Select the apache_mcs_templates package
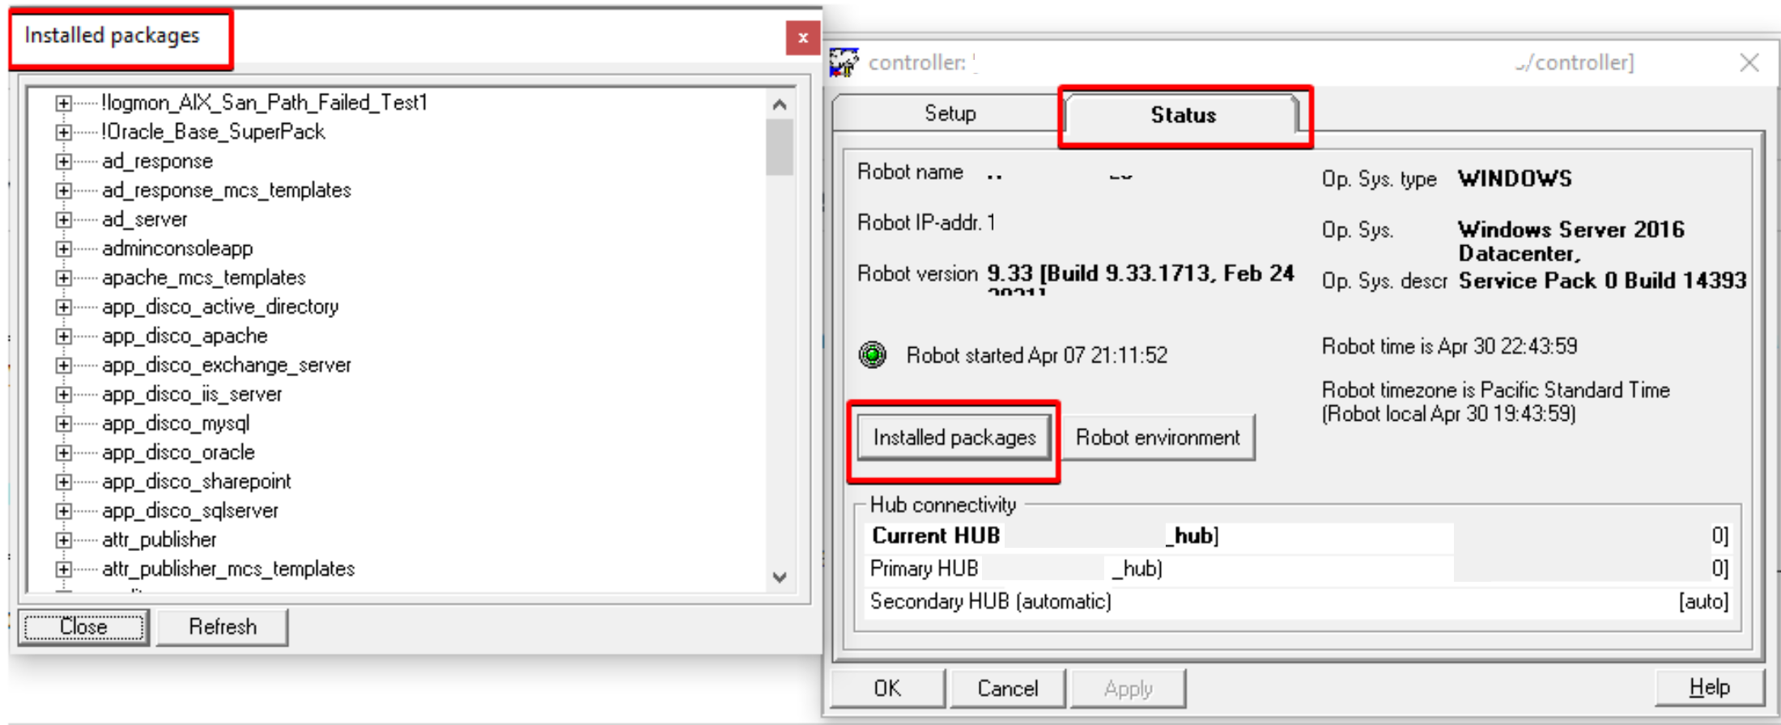 (x=204, y=278)
